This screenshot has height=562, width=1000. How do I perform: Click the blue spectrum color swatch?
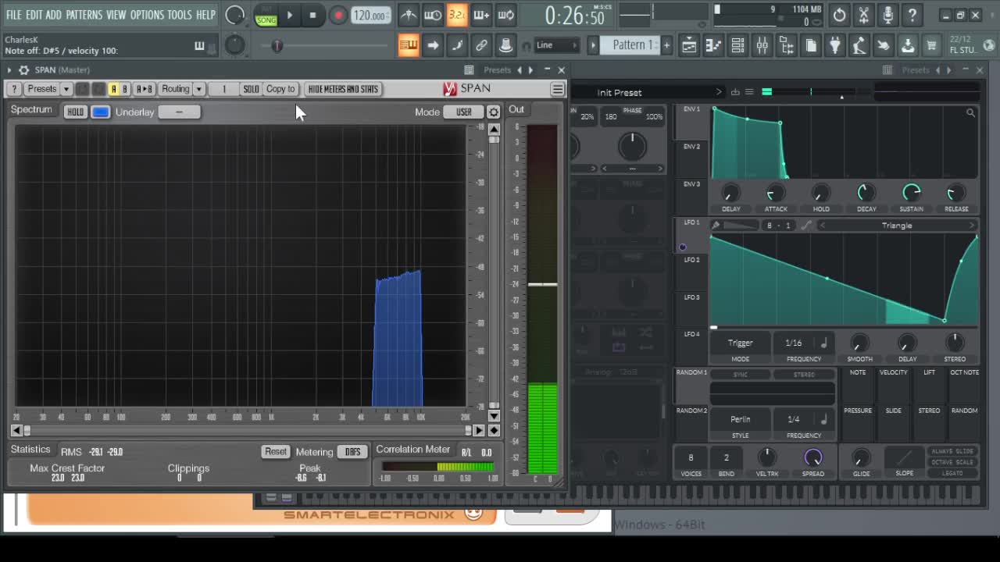tap(101, 112)
